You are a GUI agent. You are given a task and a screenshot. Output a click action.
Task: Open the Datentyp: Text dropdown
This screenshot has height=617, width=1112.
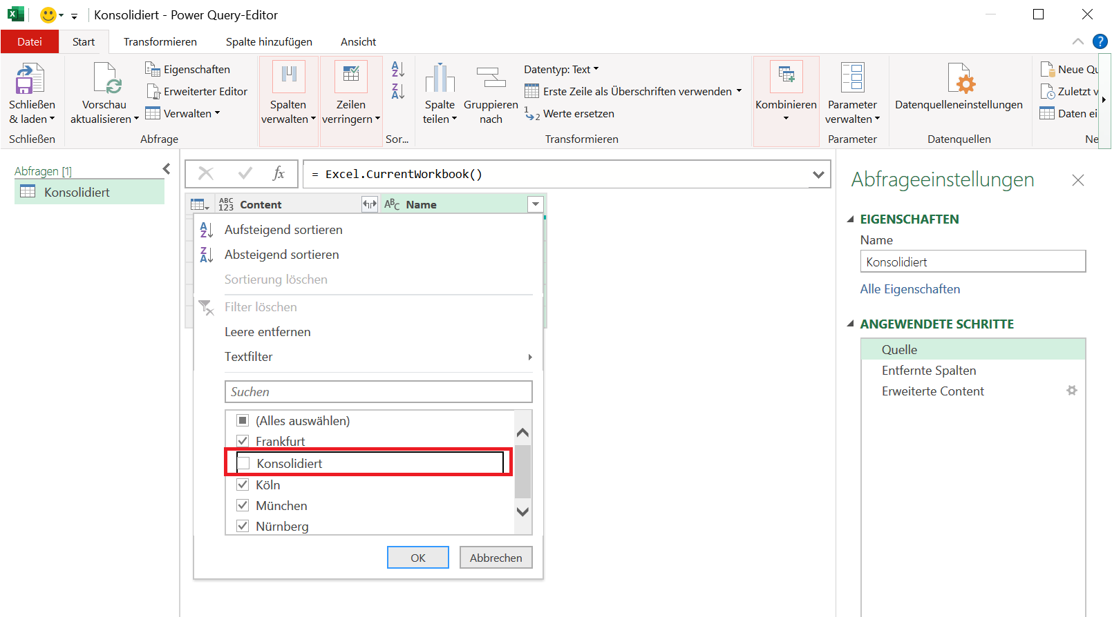(x=561, y=69)
